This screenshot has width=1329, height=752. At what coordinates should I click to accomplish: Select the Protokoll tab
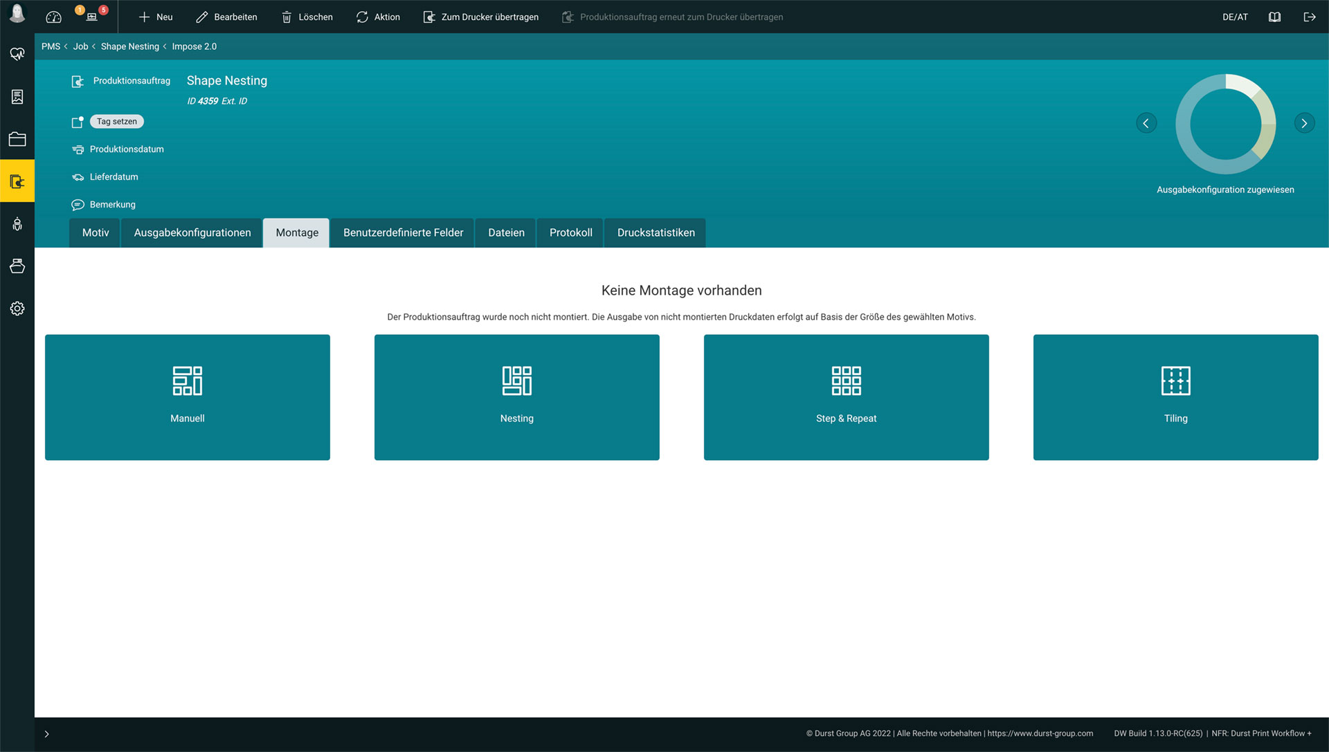[x=570, y=232]
